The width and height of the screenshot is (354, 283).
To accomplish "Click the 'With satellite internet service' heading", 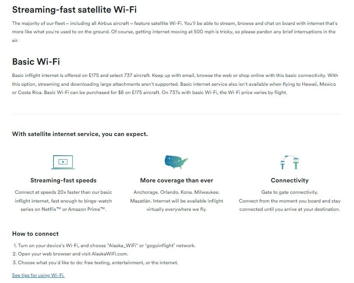I will tap(80, 134).
